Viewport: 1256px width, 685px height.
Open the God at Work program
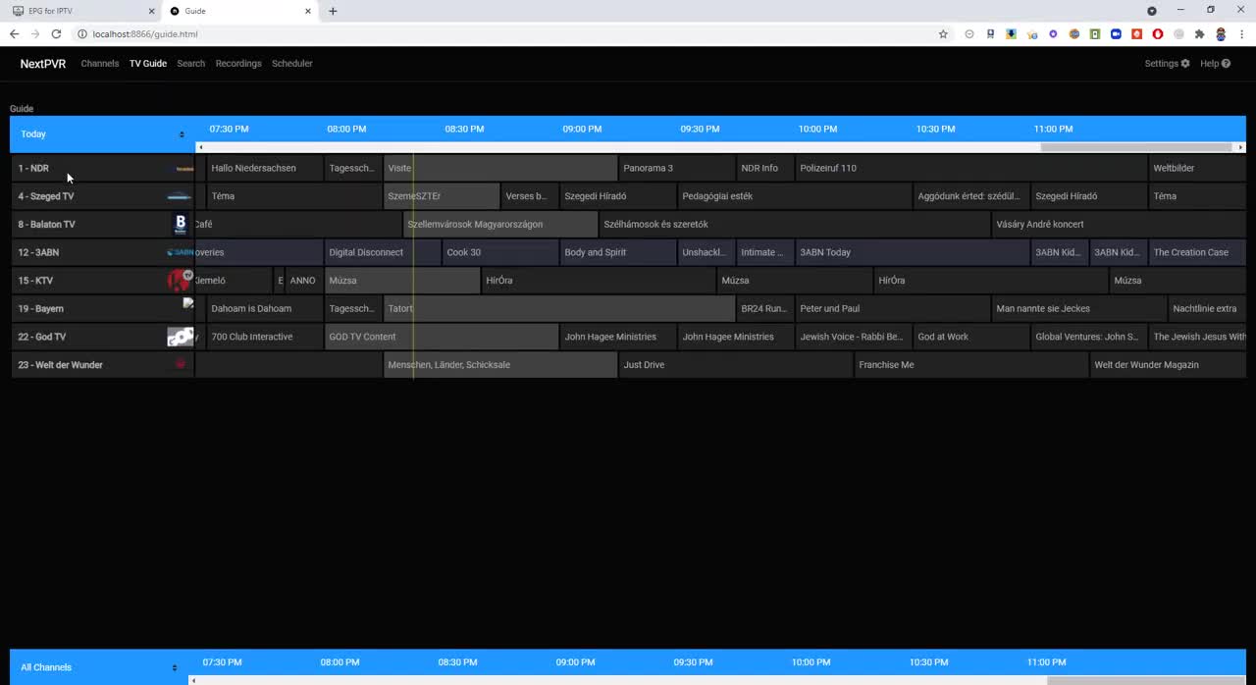971,337
